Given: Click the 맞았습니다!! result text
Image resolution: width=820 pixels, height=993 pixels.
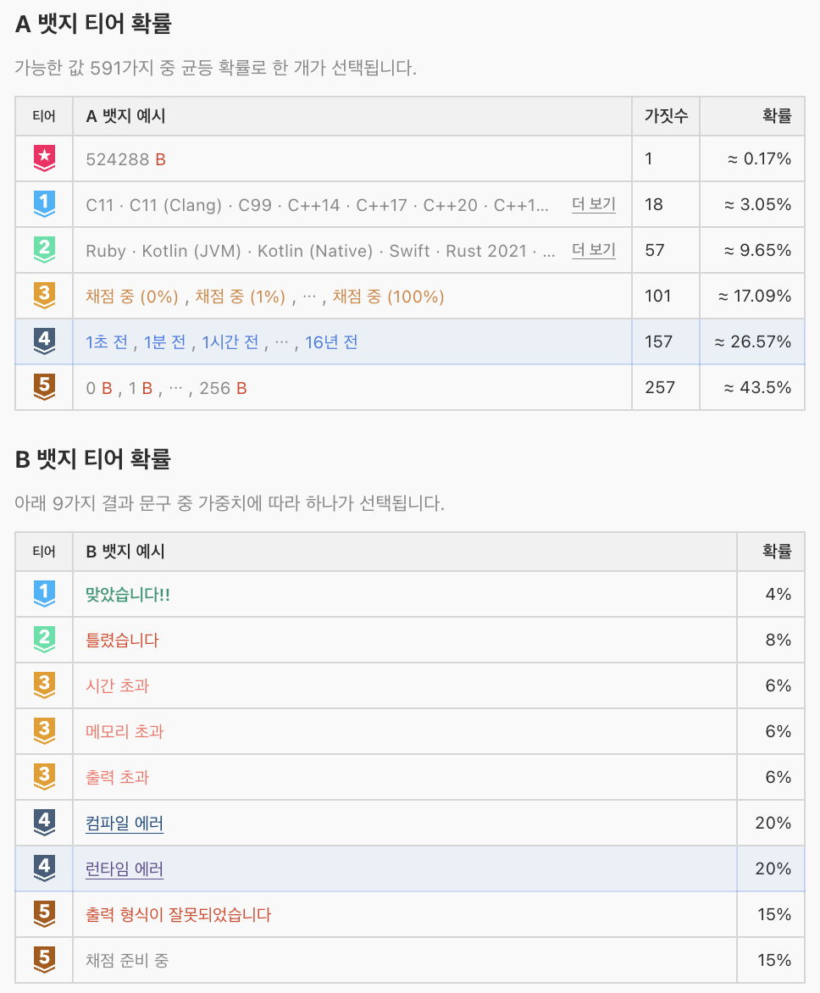Looking at the screenshot, I should (x=128, y=594).
